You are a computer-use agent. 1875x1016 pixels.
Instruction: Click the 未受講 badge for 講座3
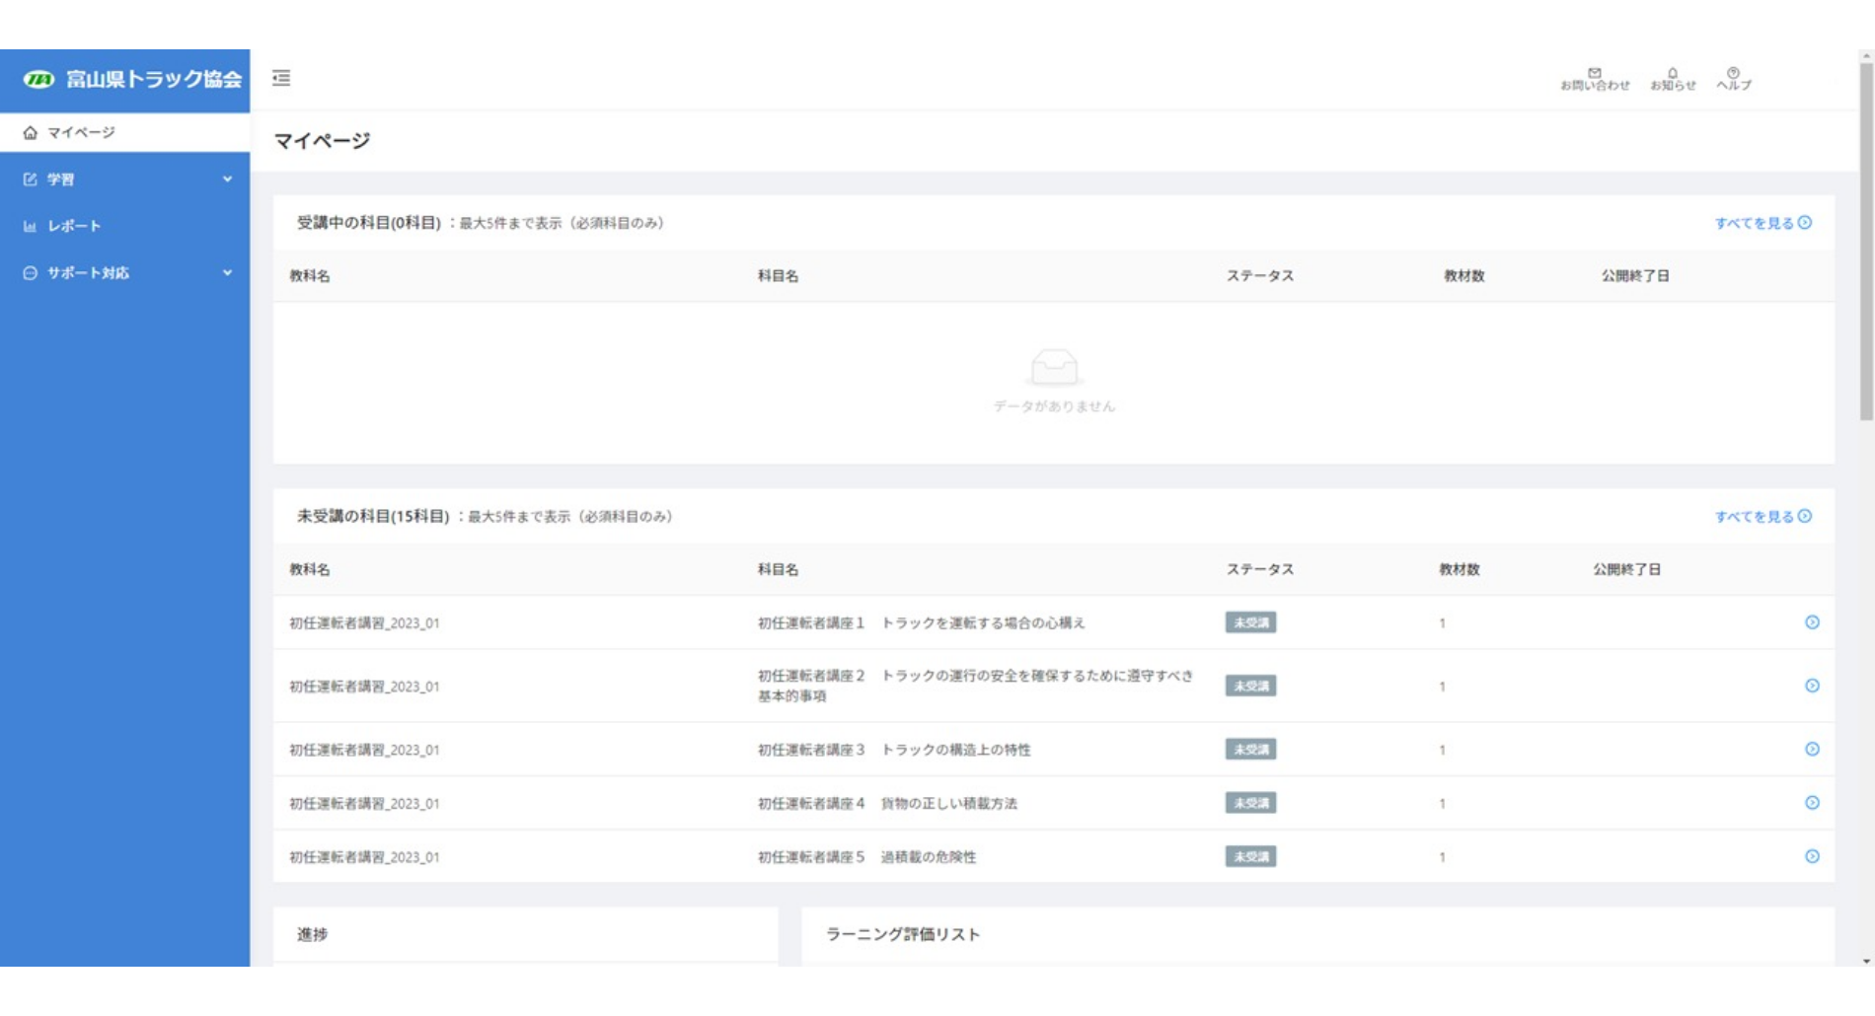1250,749
